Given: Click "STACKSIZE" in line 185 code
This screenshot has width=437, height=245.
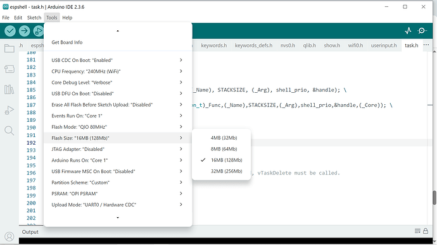Looking at the screenshot, I should (x=232, y=90).
